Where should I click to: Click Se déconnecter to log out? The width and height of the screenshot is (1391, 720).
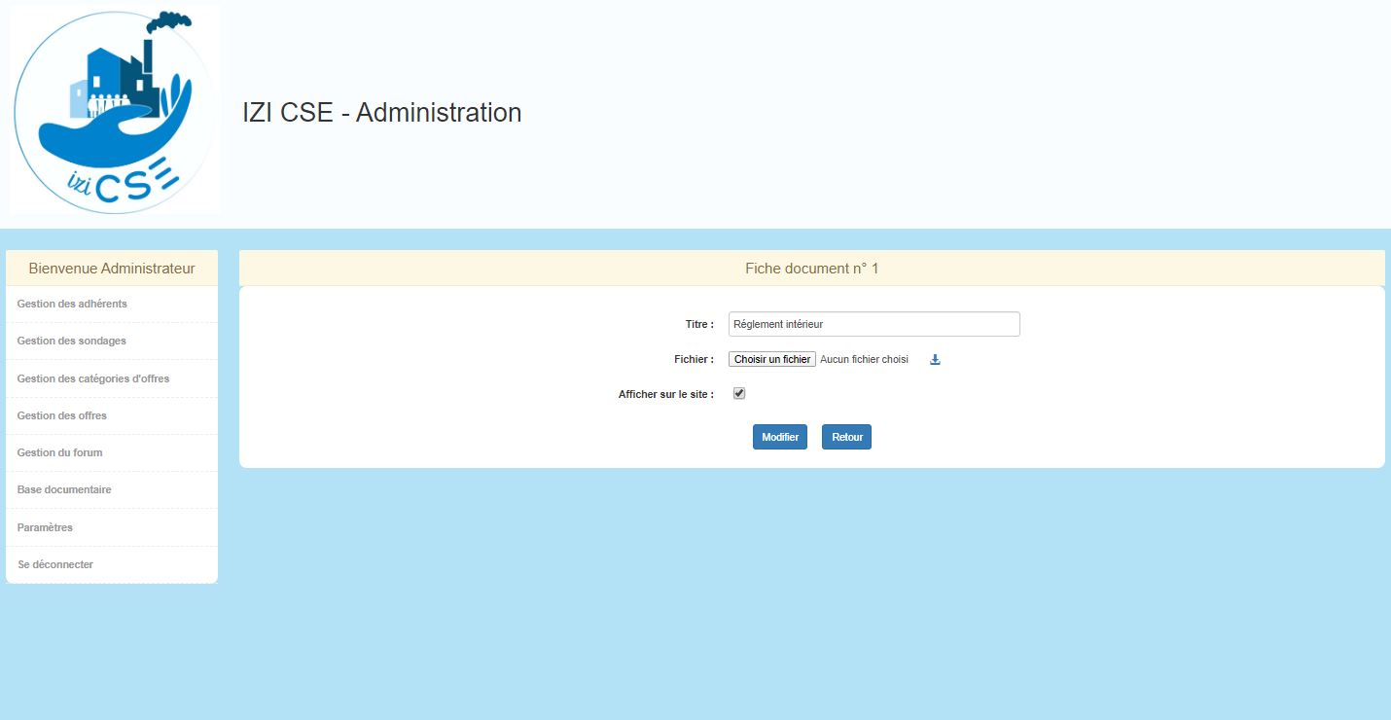(x=55, y=564)
